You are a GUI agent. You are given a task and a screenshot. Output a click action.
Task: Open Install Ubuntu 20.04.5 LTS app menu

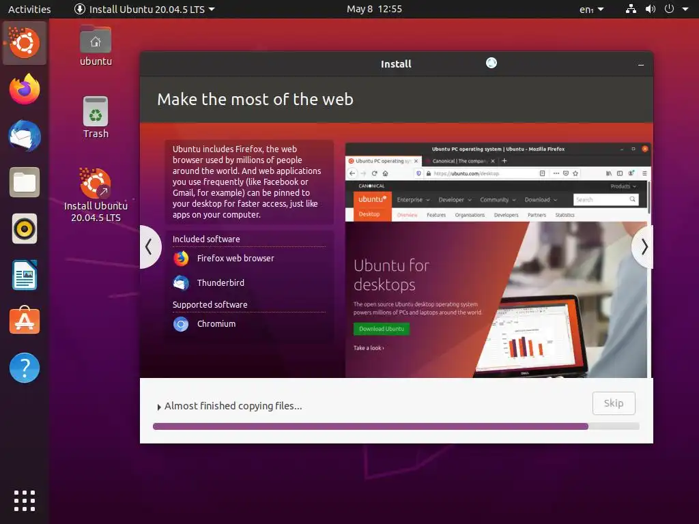pos(145,9)
